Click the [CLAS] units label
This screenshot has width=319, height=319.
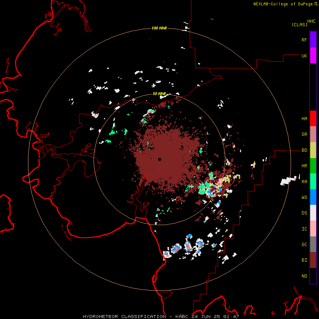pyautogui.click(x=300, y=25)
